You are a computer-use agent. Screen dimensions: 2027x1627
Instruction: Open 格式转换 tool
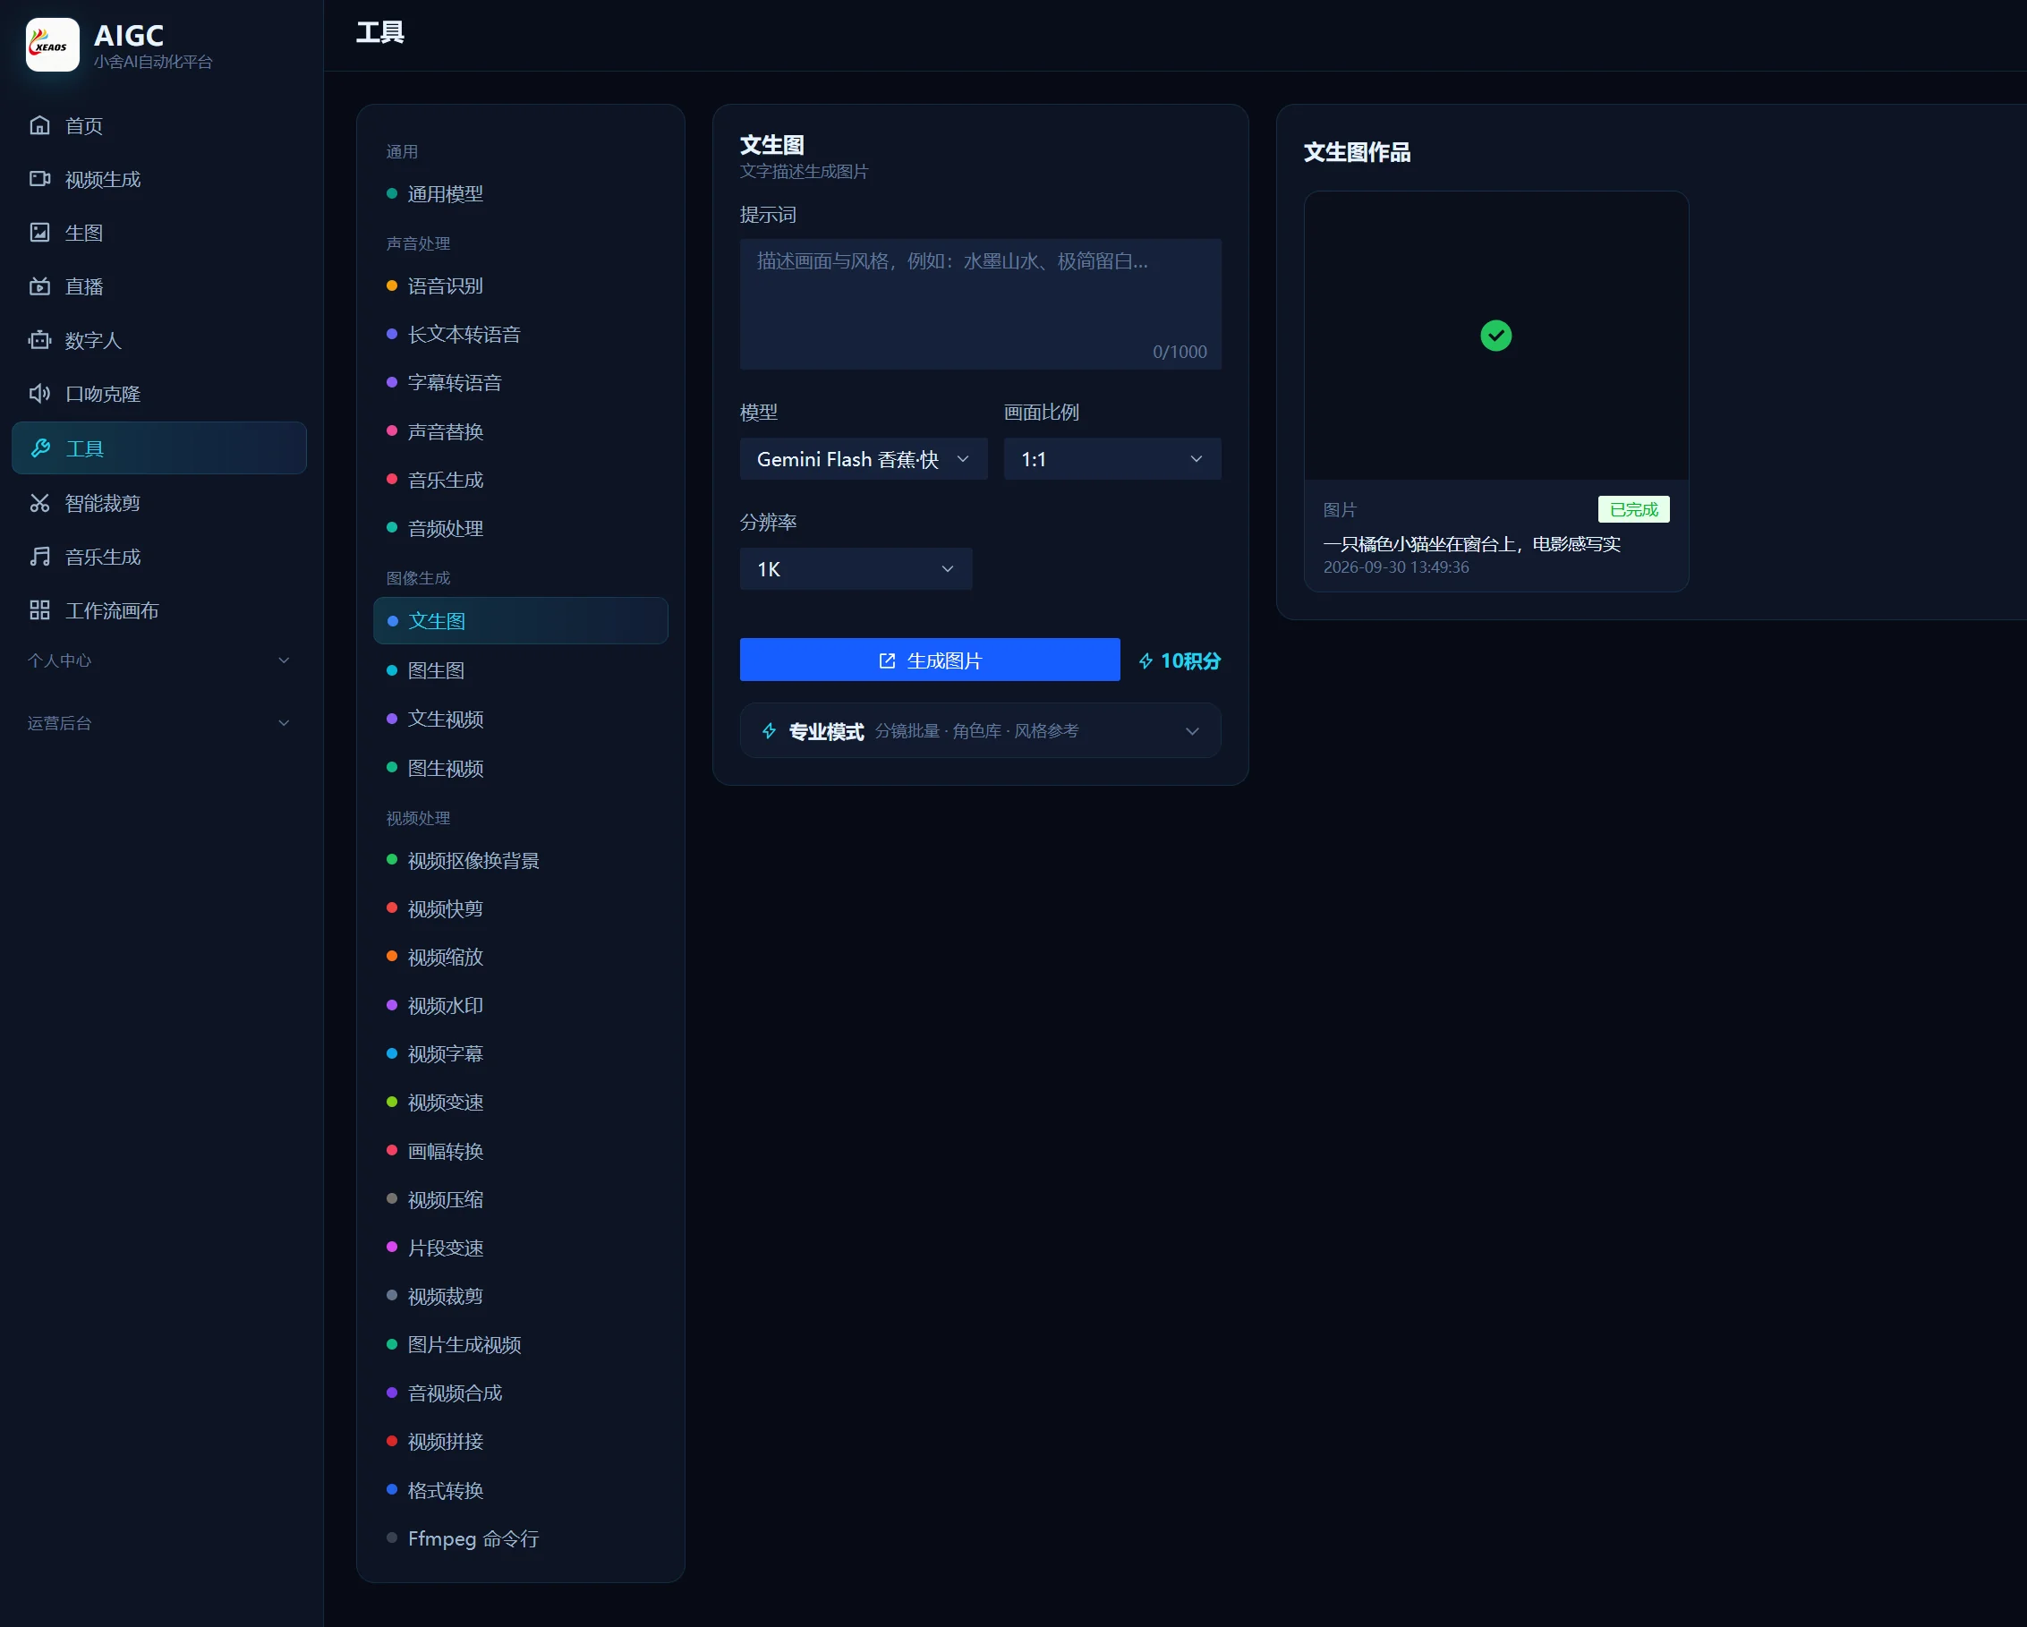[x=520, y=1491]
